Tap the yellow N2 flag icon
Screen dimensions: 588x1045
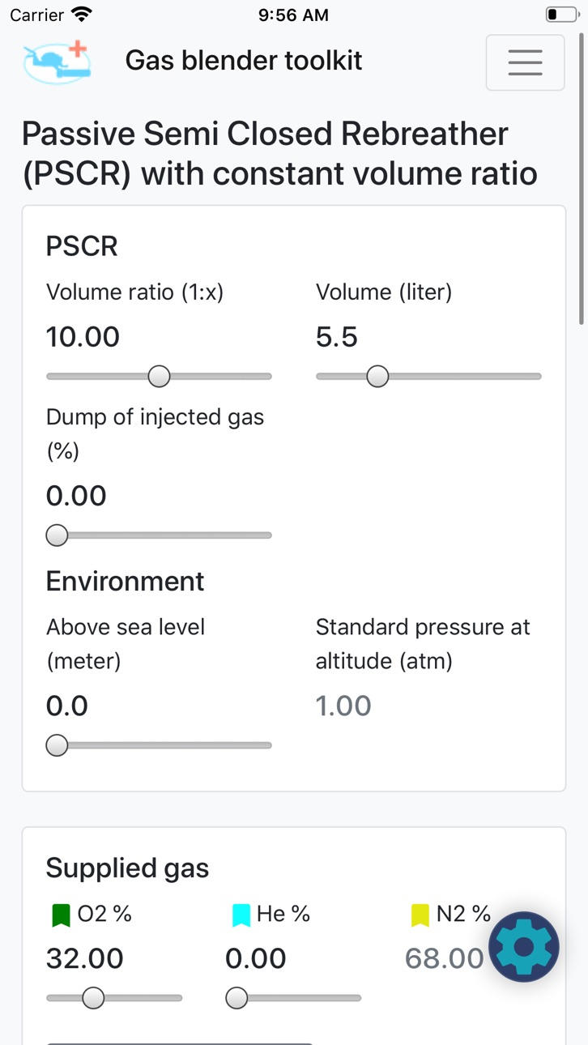pyautogui.click(x=420, y=915)
